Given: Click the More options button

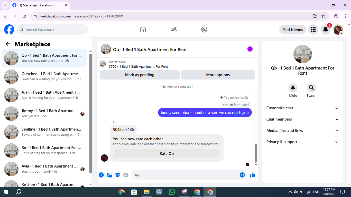Looking at the screenshot, I should tap(218, 75).
